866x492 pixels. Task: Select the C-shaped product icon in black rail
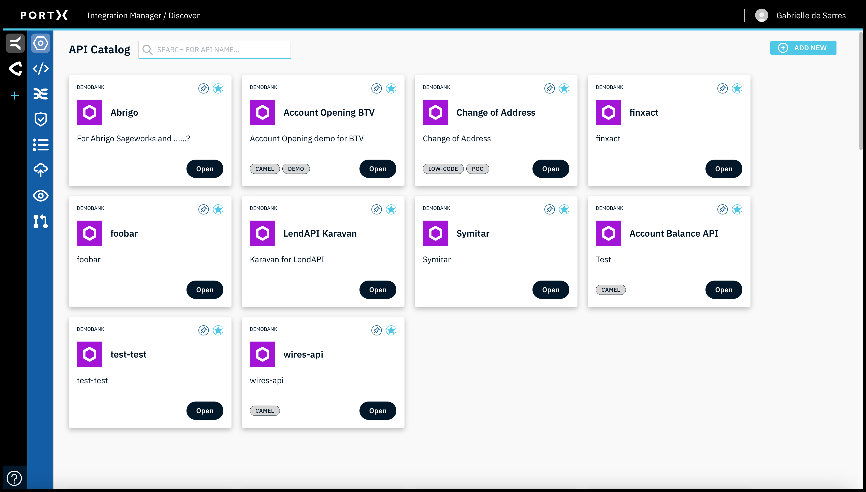15,69
